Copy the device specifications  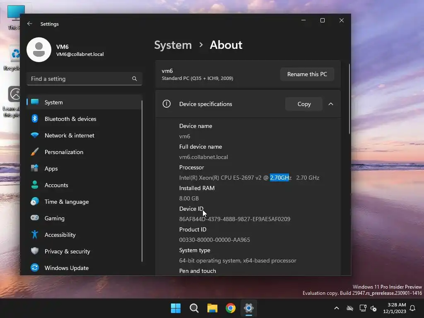point(304,104)
